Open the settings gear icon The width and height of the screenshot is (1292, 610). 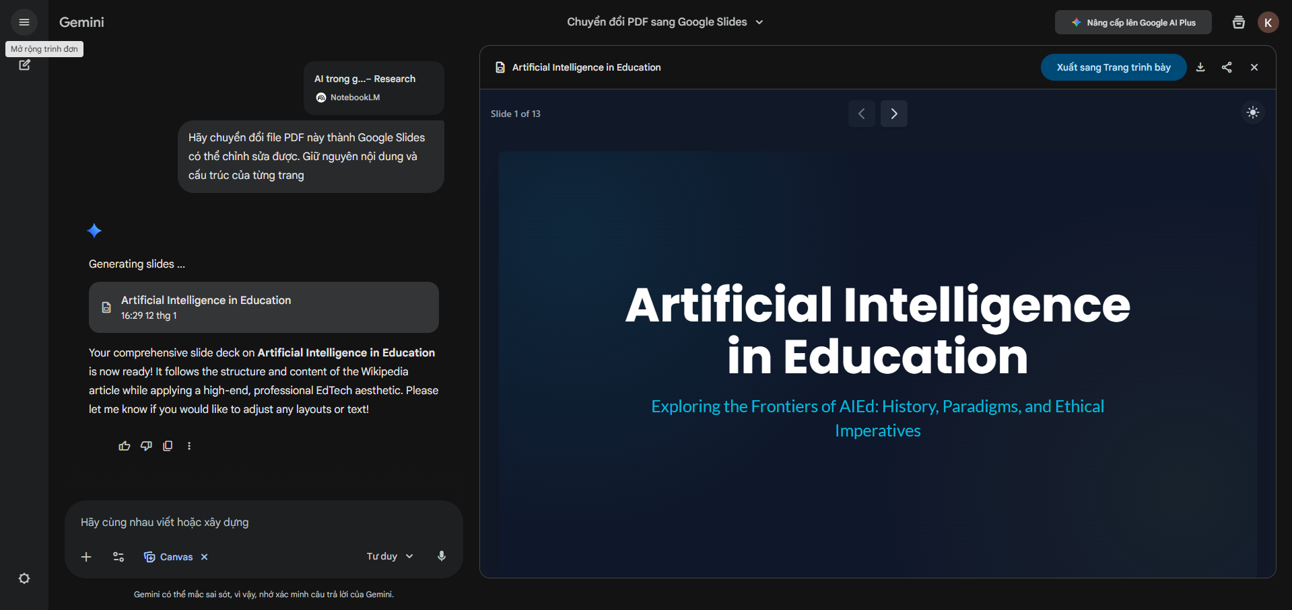(x=24, y=578)
